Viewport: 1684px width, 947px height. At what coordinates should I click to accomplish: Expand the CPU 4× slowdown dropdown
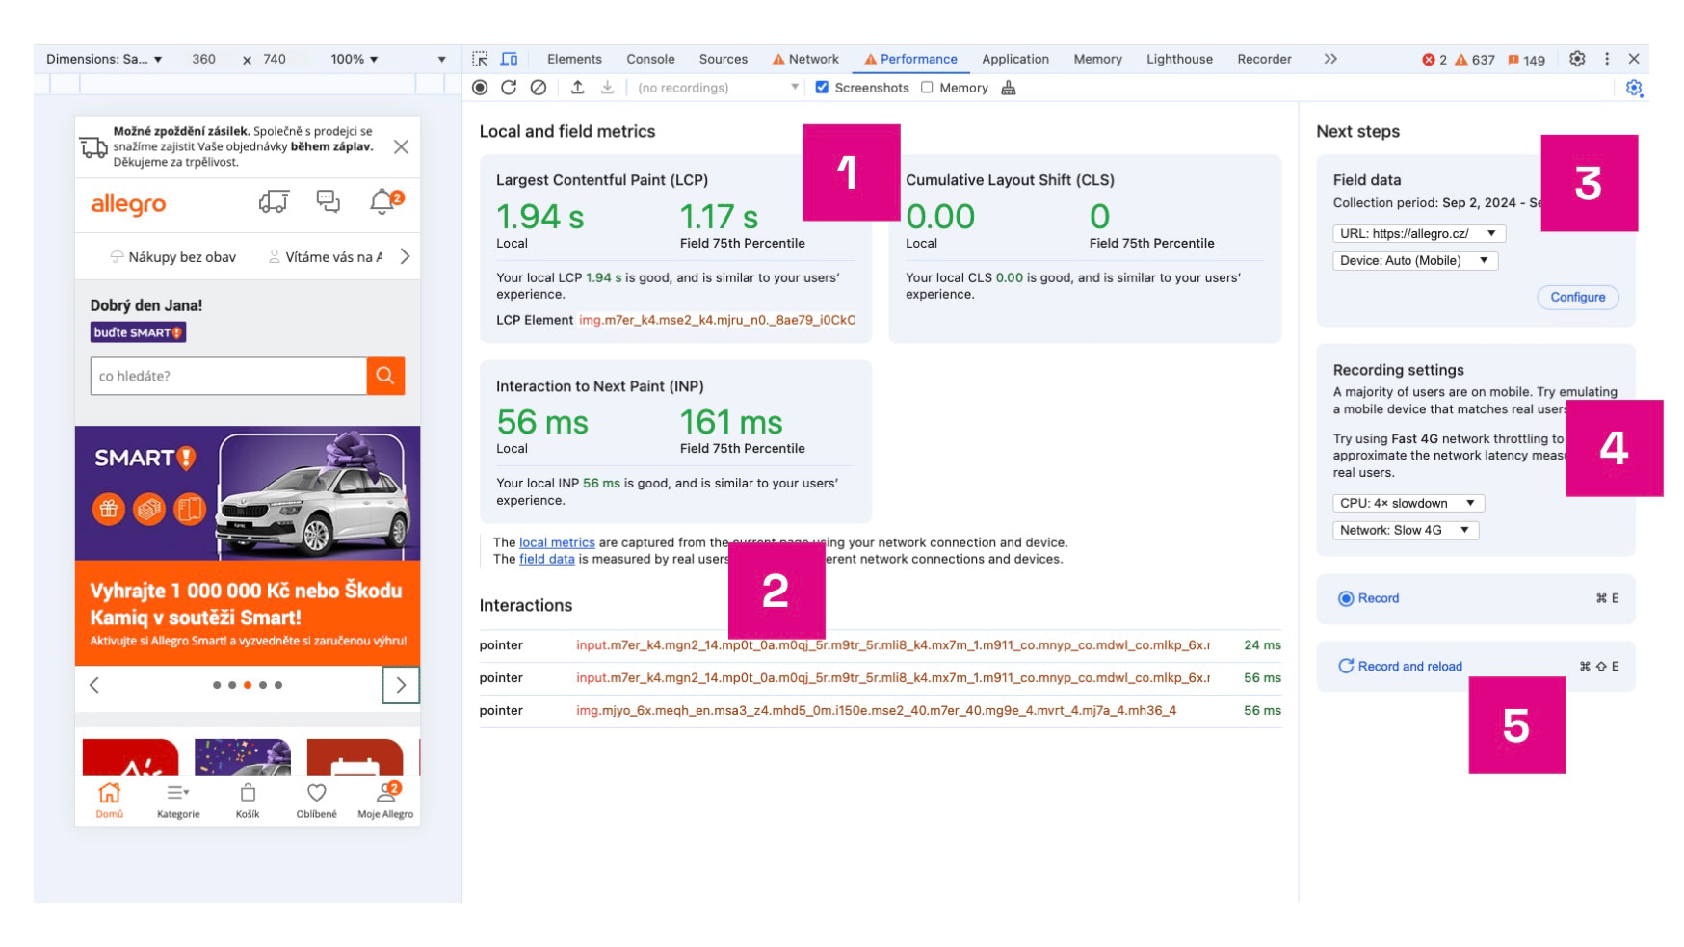[1408, 503]
